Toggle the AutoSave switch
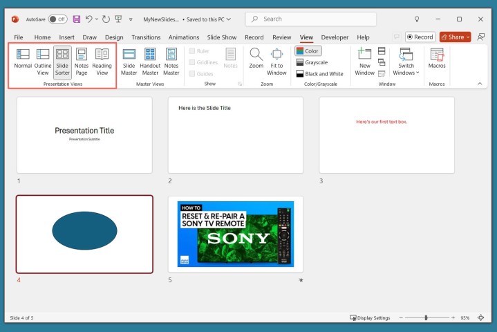497x332 pixels. [x=57, y=19]
